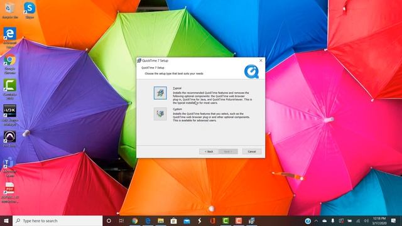Launch Edge from the taskbar
The width and height of the screenshot is (402, 226).
[x=148, y=220]
